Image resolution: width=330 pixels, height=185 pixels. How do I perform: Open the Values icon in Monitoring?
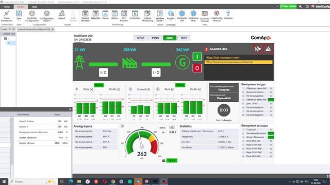click(x=105, y=15)
